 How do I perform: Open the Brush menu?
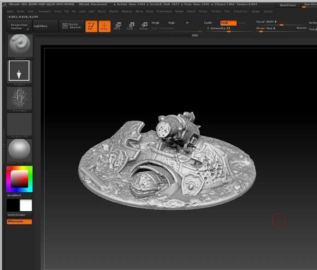(20, 11)
